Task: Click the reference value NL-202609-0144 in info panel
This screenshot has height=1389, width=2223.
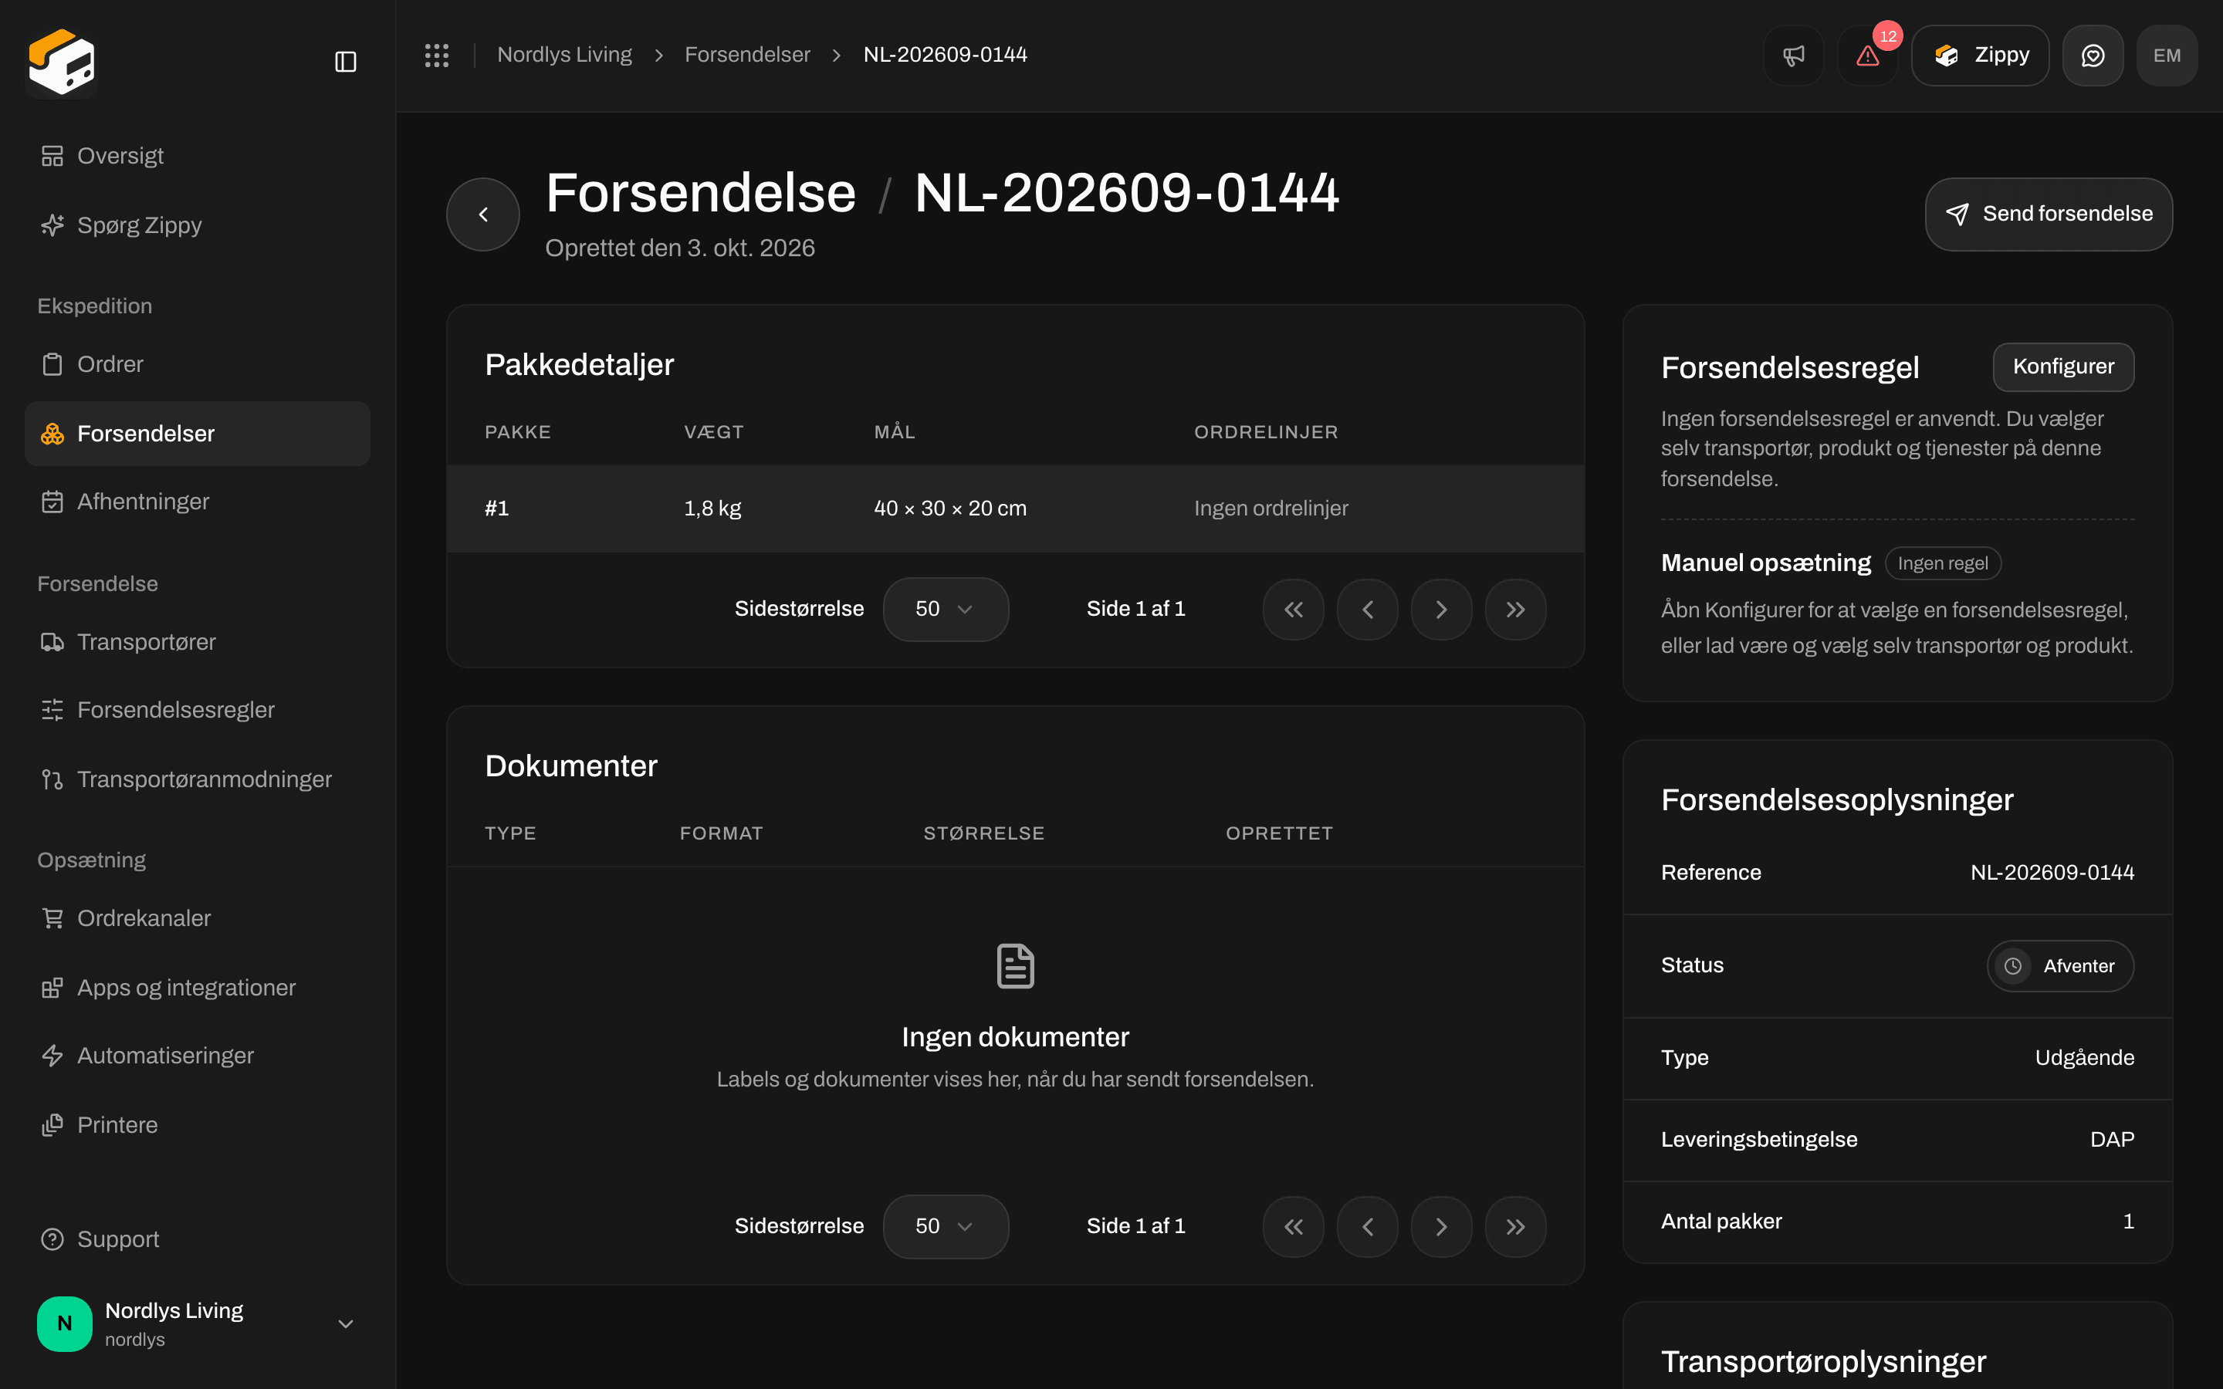Action: (x=2051, y=873)
